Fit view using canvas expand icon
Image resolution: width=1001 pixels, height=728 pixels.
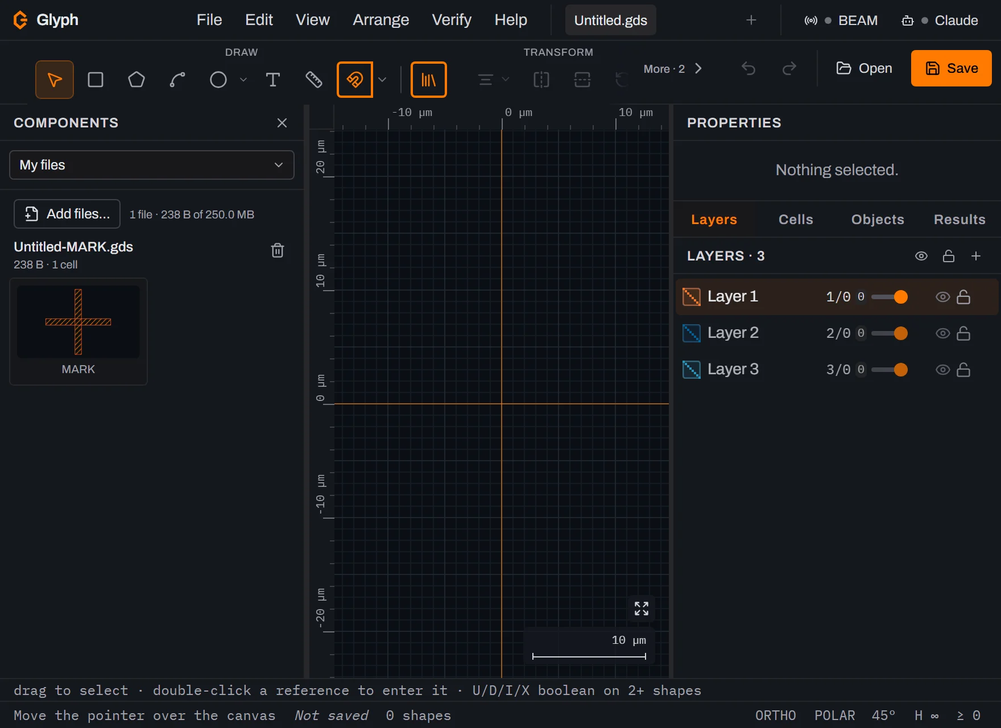[642, 609]
